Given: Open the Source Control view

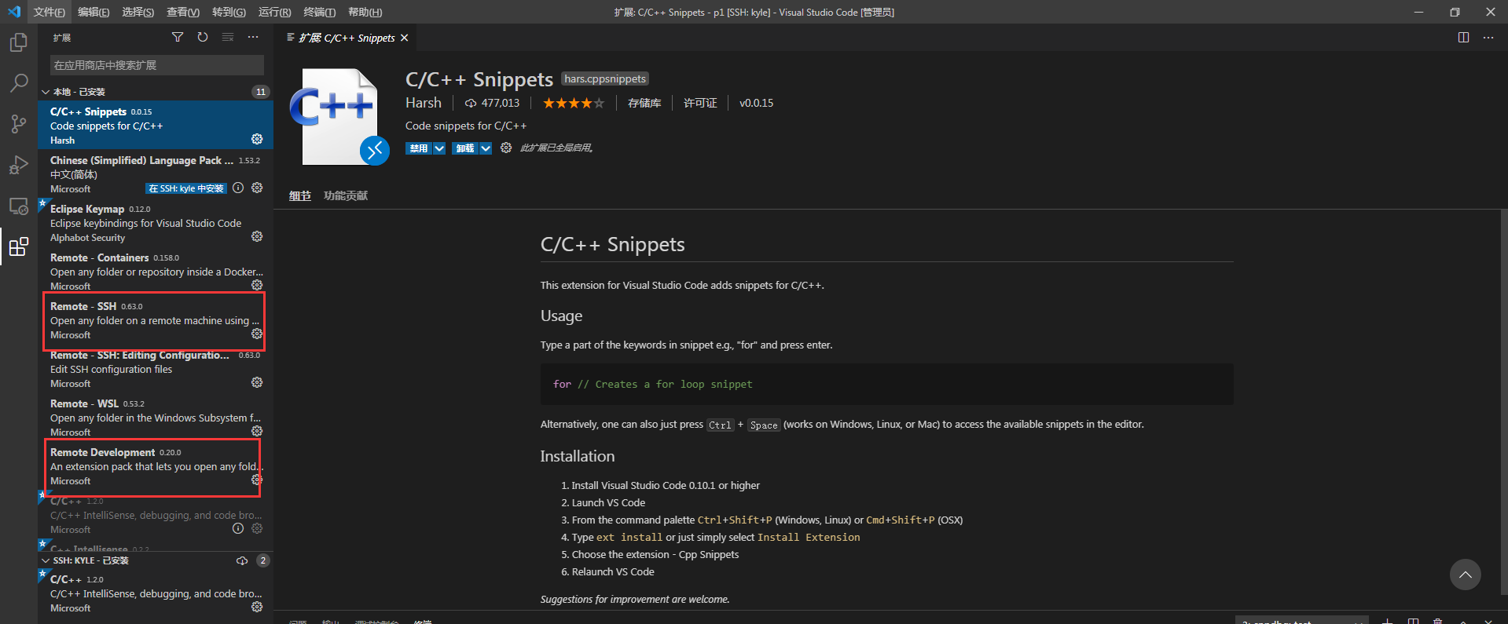Looking at the screenshot, I should pos(19,124).
